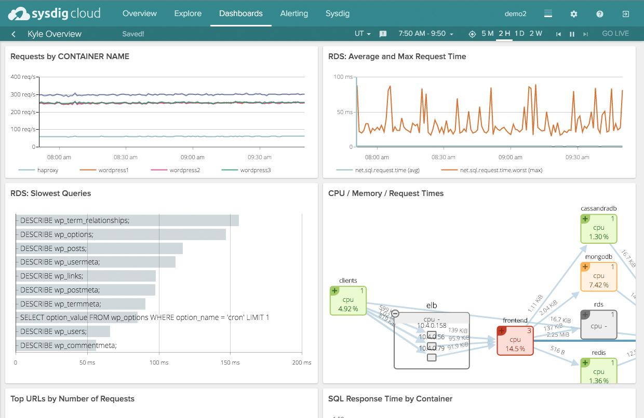Click the back arrow beside Kyle Overview

pos(14,34)
